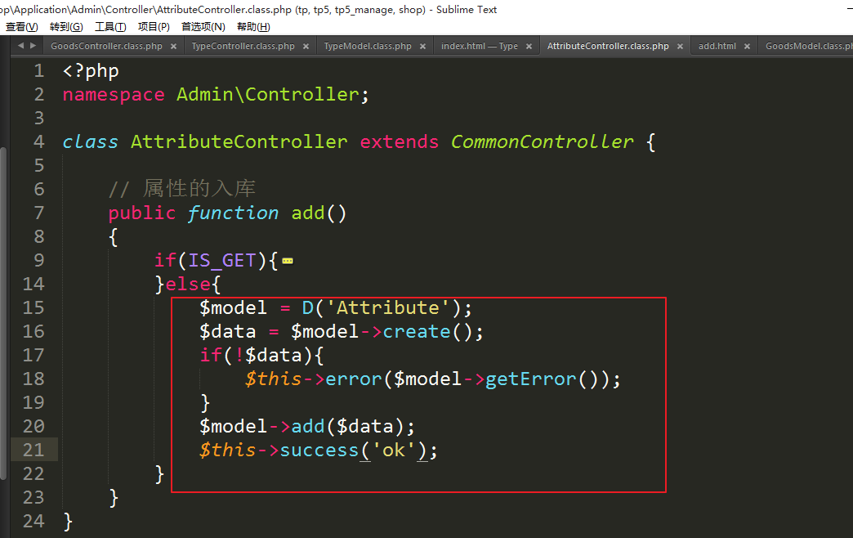853x538 pixels.
Task: Open the 工具(T) menu
Action: pos(110,26)
